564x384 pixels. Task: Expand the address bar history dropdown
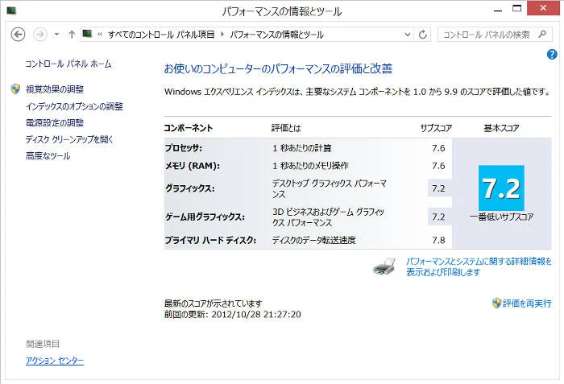click(x=408, y=35)
